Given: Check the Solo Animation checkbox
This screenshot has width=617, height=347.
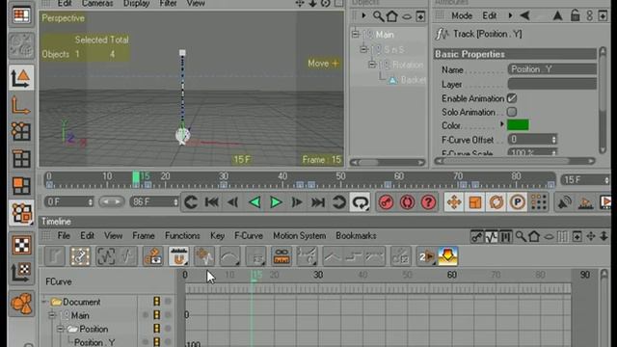Looking at the screenshot, I should pyautogui.click(x=512, y=112).
